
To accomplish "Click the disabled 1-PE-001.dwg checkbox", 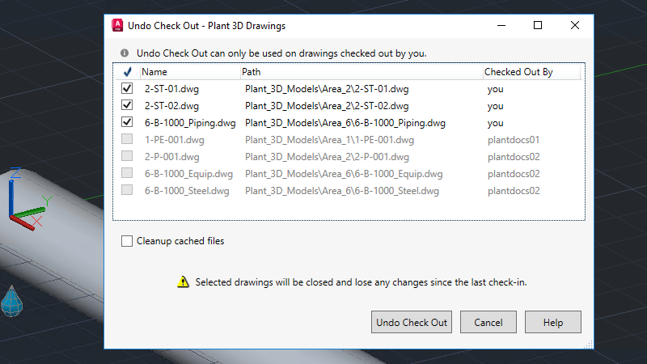I will [x=127, y=140].
